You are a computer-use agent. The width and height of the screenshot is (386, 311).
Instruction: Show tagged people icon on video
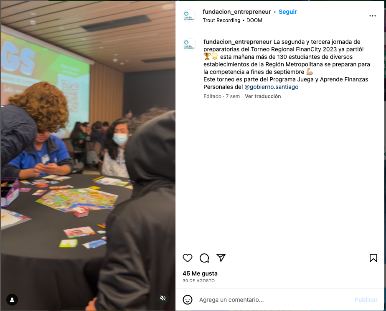12,300
